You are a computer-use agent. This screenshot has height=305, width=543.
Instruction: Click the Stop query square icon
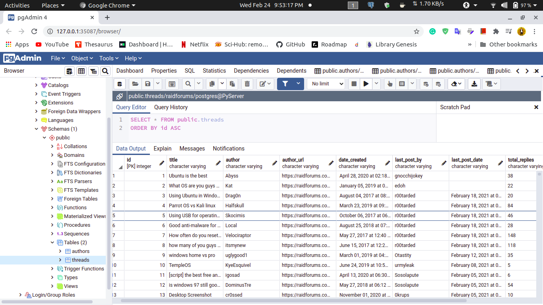354,84
